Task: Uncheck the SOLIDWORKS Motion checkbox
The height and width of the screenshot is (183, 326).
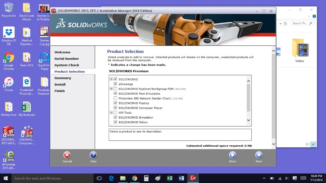Action: coord(115,122)
